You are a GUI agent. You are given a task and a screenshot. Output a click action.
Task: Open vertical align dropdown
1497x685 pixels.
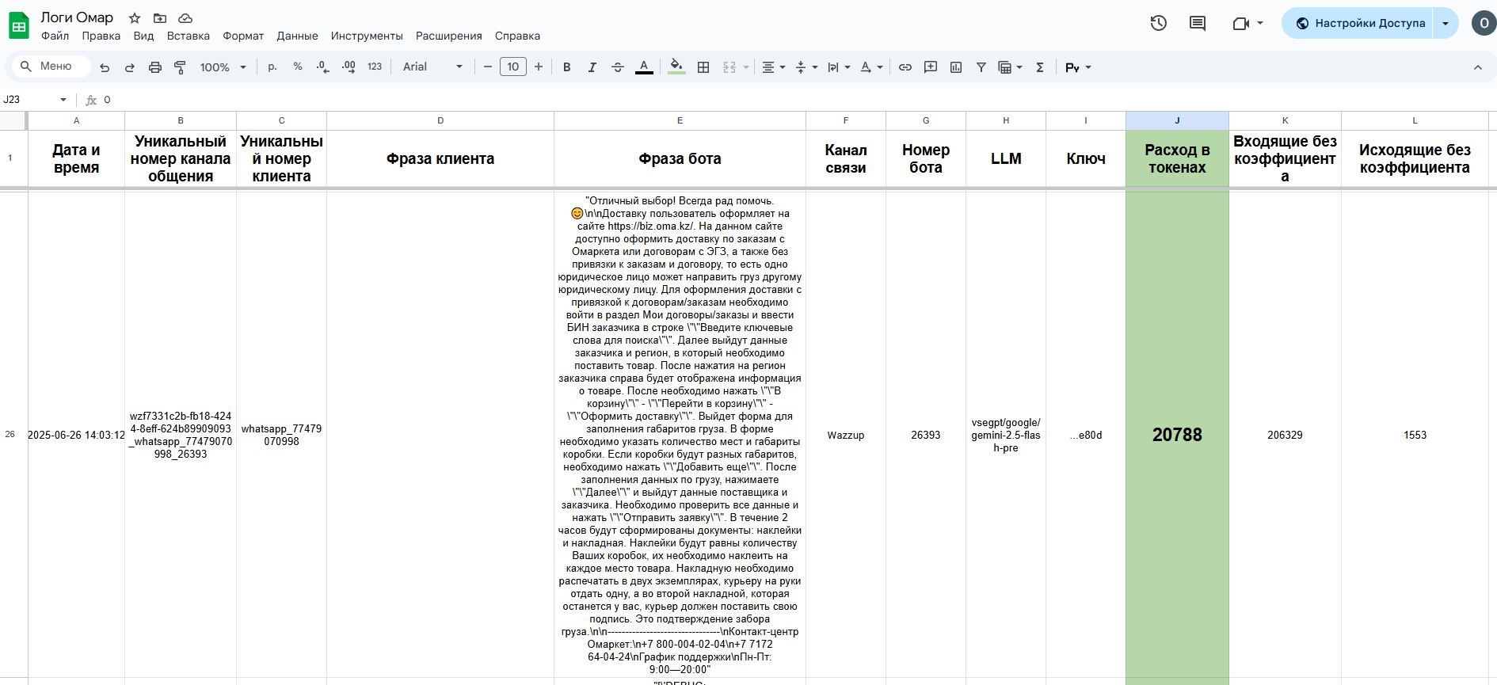806,67
